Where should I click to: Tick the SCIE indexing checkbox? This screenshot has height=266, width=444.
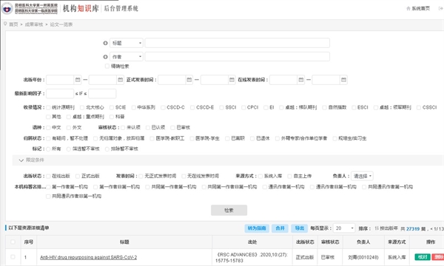(x=112, y=108)
